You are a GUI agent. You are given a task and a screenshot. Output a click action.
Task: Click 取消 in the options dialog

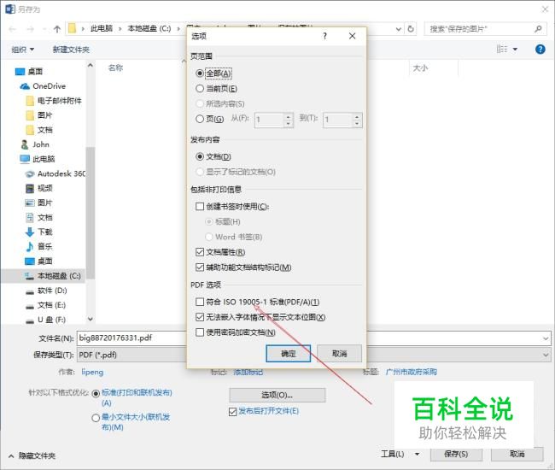pyautogui.click(x=340, y=354)
